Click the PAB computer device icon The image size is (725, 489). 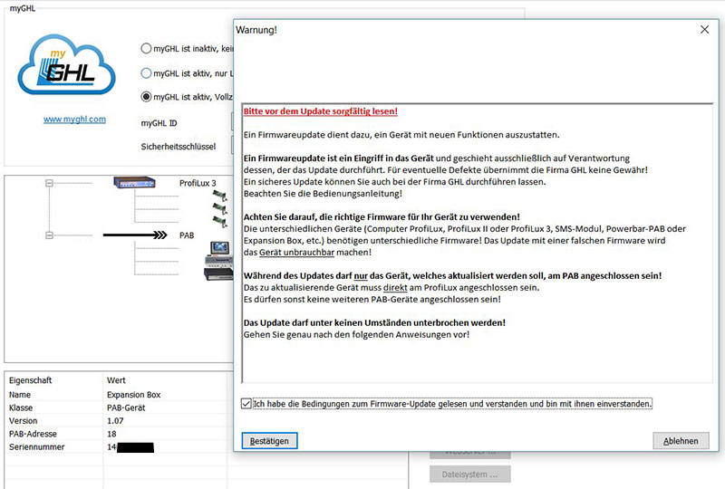pos(218,261)
